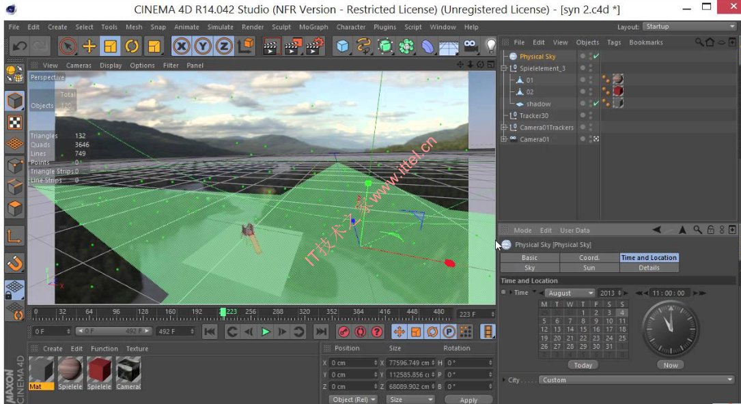Open the deformer objects icon

[428, 46]
